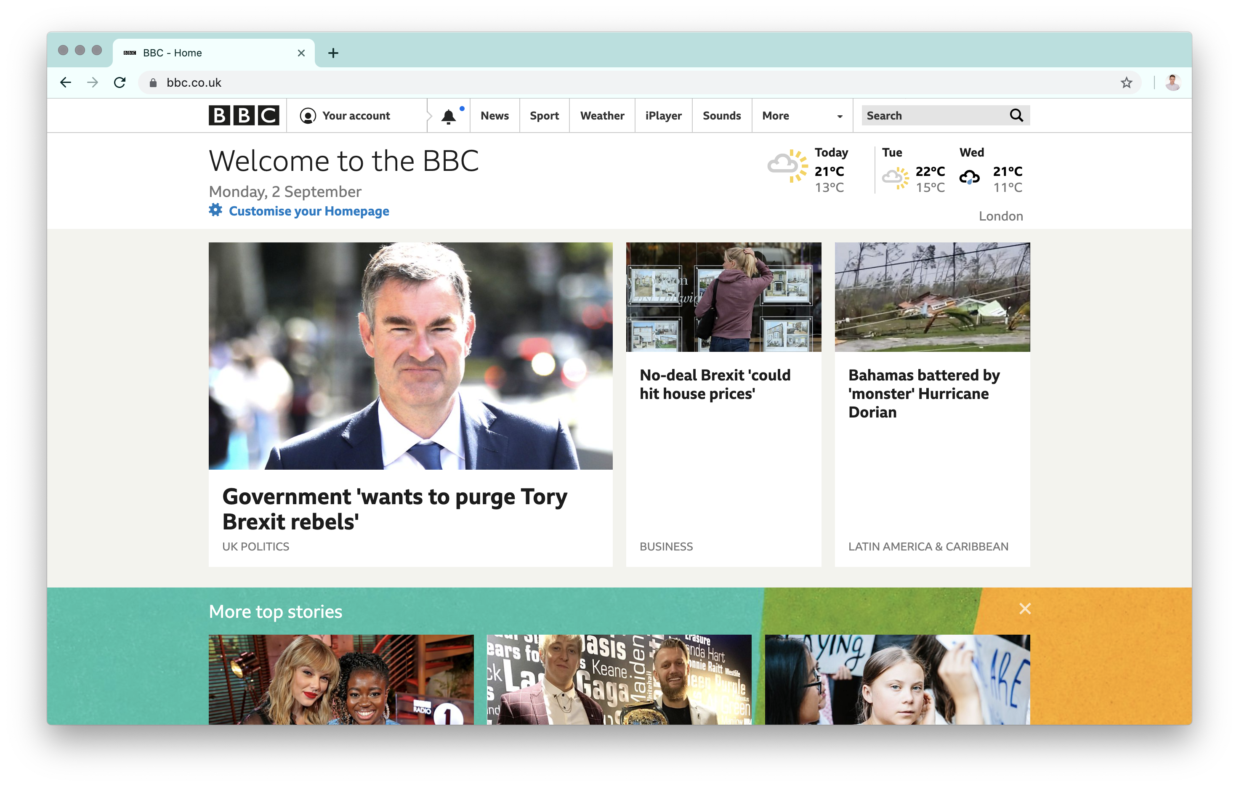Click the browser back arrow
1239x787 pixels.
[66, 82]
